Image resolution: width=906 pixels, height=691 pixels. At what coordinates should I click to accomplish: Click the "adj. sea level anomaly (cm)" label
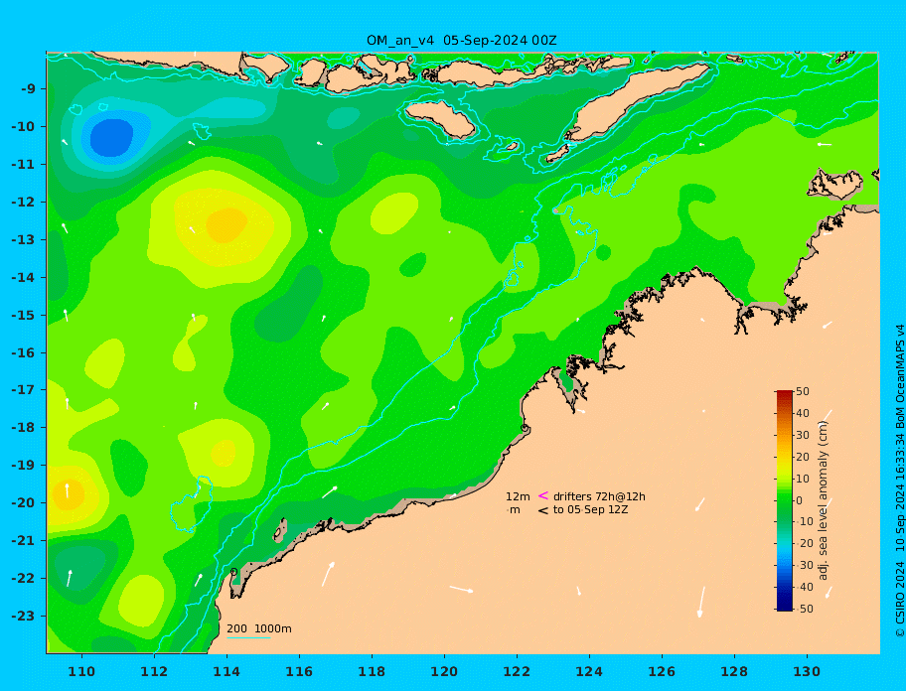(823, 500)
